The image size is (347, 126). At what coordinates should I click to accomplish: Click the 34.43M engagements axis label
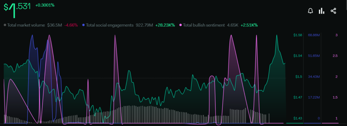point(314,77)
